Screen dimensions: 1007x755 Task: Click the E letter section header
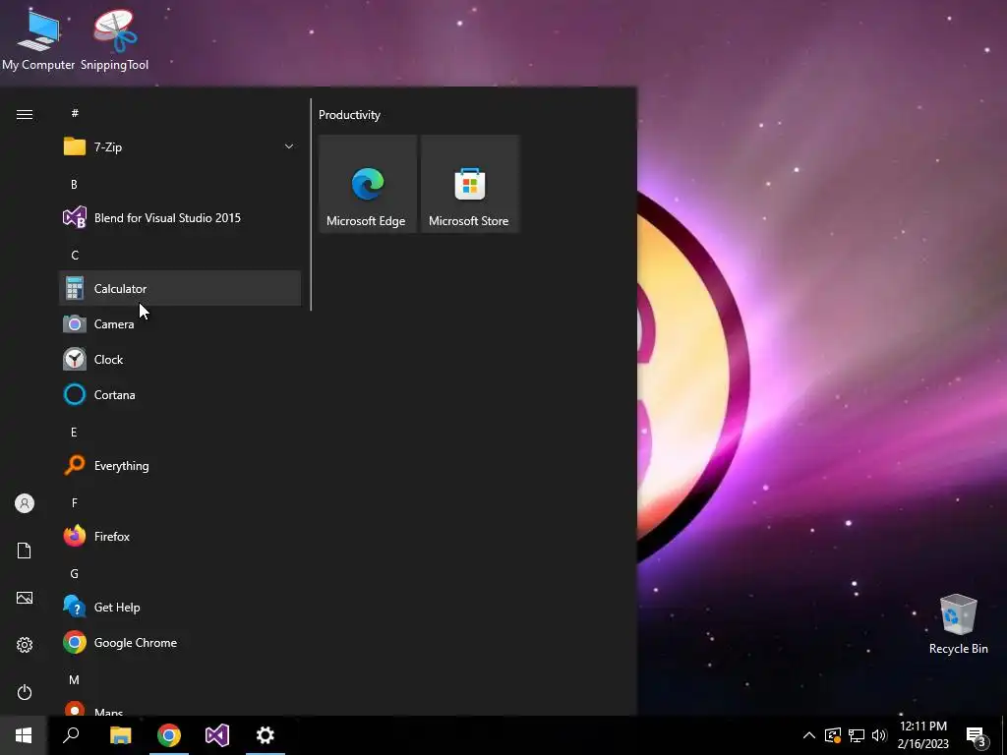74,433
